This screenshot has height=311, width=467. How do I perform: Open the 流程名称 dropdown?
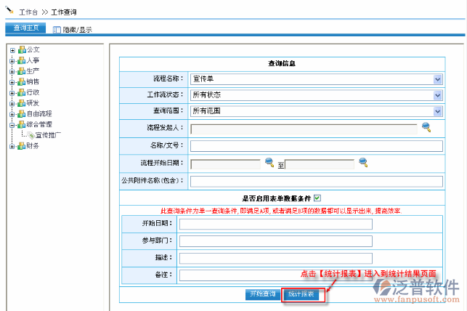(x=437, y=78)
